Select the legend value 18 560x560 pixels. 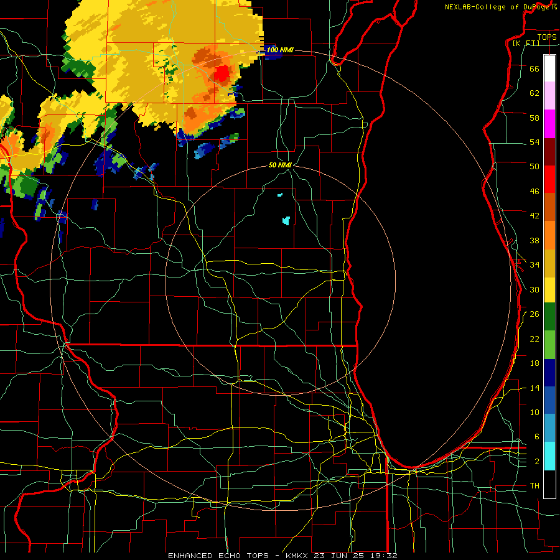534,363
